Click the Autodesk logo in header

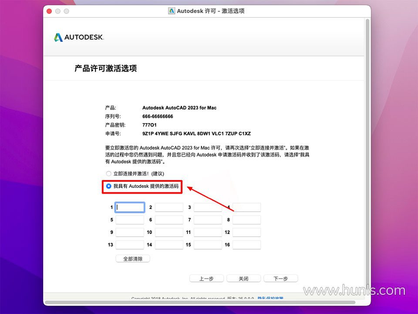(79, 37)
